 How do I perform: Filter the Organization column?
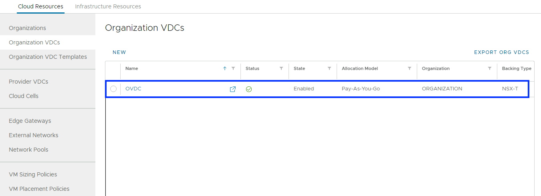[490, 68]
